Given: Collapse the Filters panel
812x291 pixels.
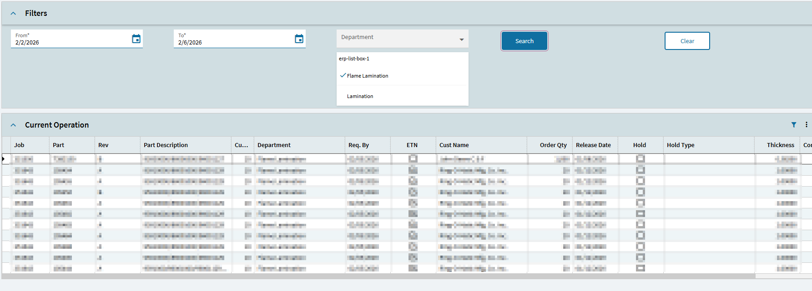Looking at the screenshot, I should (x=13, y=14).
